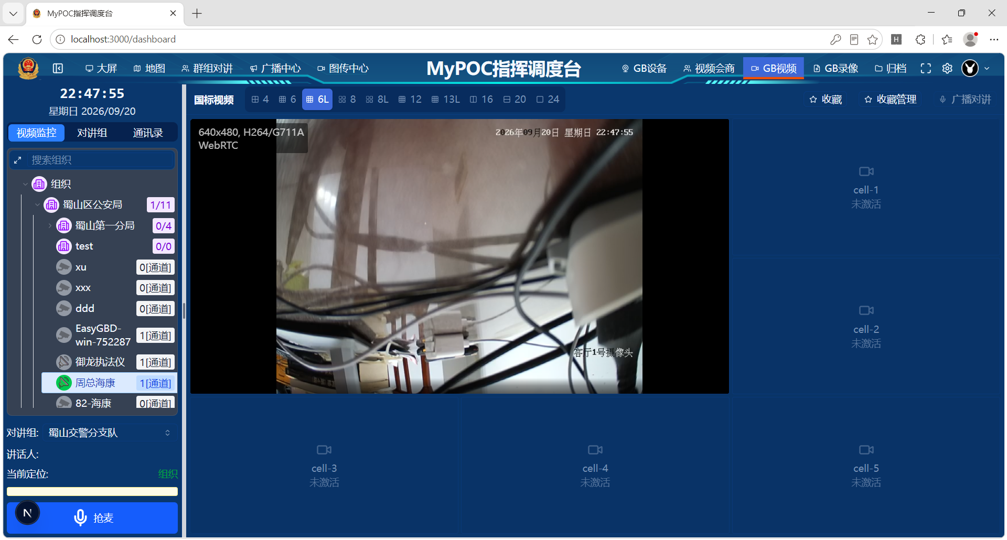Expand the 蜀山第一分局 tree node
Image resolution: width=1007 pixels, height=540 pixels.
(x=50, y=225)
